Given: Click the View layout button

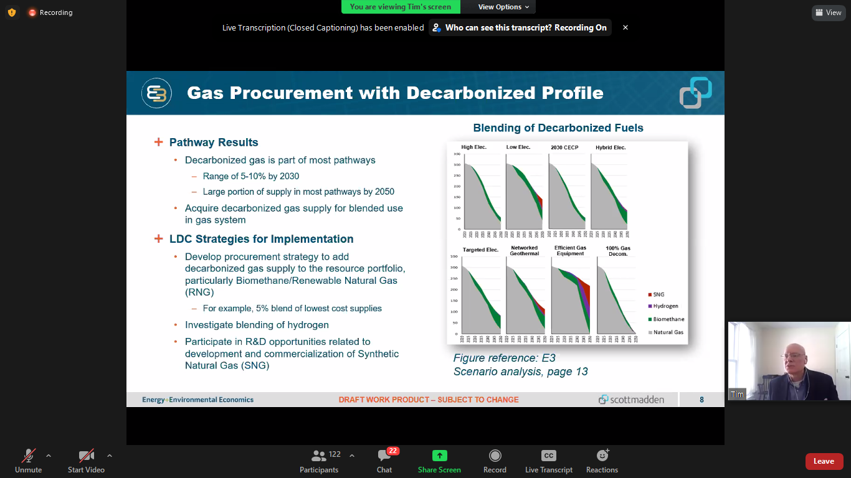Looking at the screenshot, I should [x=829, y=12].
